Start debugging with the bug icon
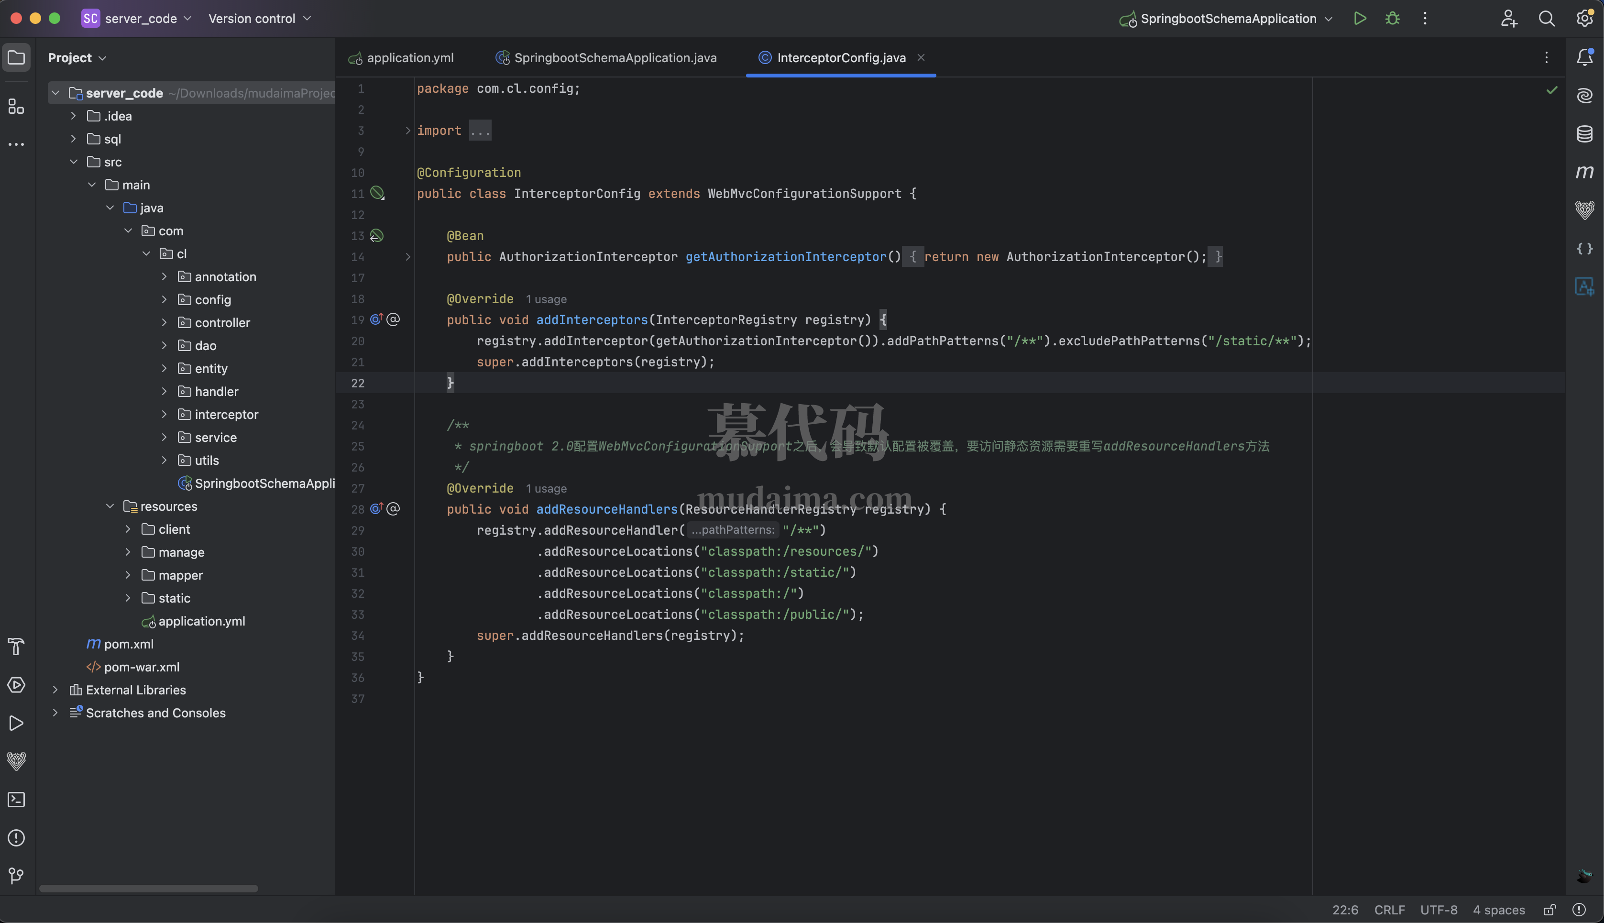This screenshot has width=1604, height=923. tap(1392, 18)
